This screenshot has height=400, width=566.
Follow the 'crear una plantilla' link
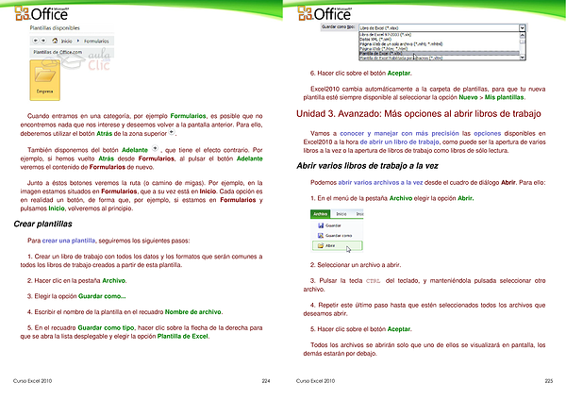pos(69,241)
